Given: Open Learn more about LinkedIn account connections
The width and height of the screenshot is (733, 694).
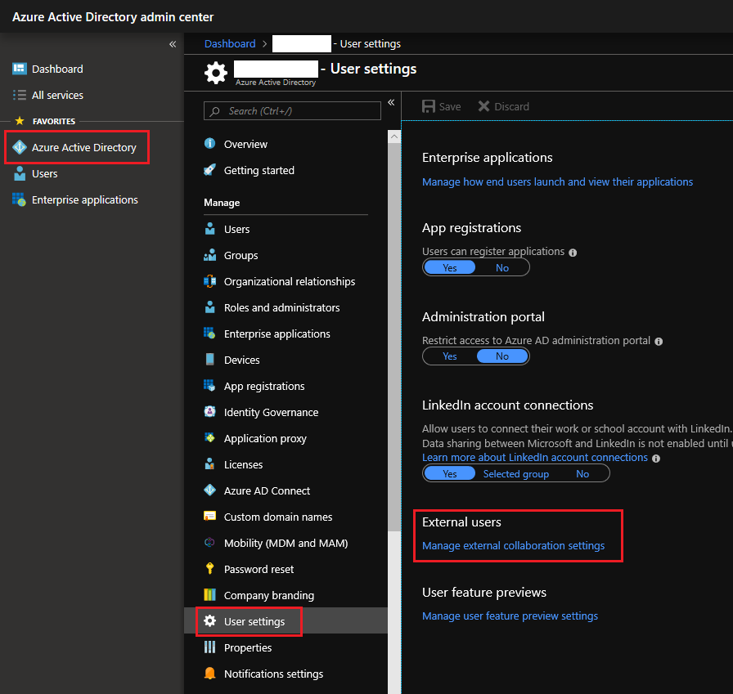Looking at the screenshot, I should pyautogui.click(x=535, y=457).
